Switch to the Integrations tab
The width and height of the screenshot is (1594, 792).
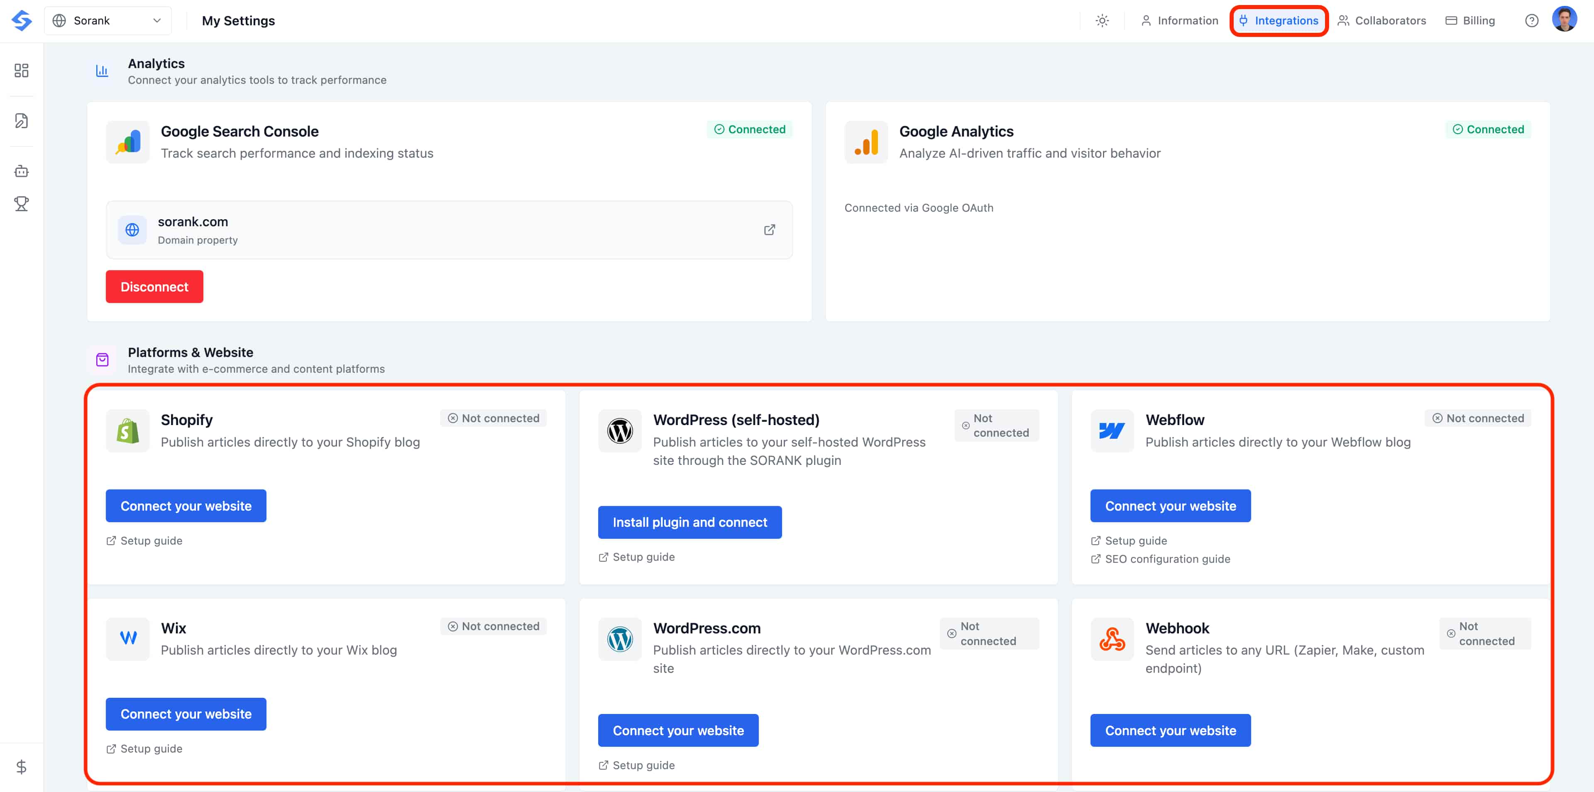click(x=1279, y=20)
